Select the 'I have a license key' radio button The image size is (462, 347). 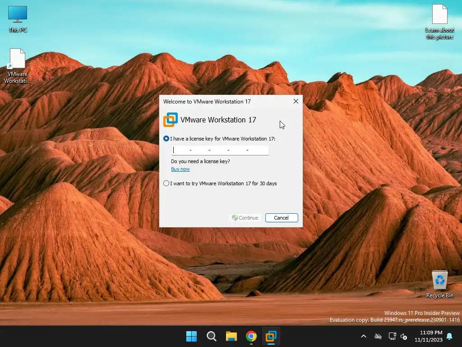(166, 139)
